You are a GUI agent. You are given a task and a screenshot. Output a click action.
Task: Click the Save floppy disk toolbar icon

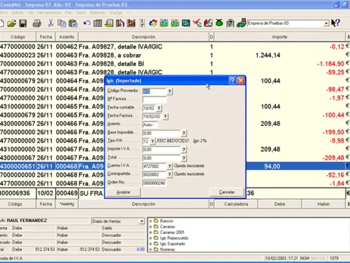coord(23,23)
